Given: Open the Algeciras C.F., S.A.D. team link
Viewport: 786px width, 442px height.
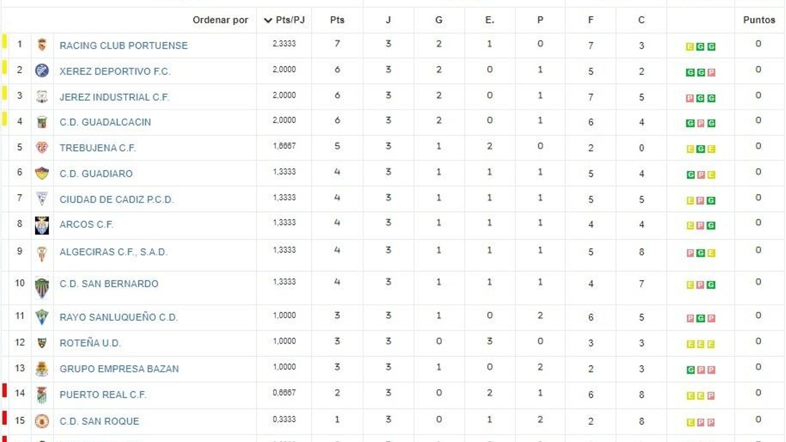Looking at the screenshot, I should (x=113, y=252).
